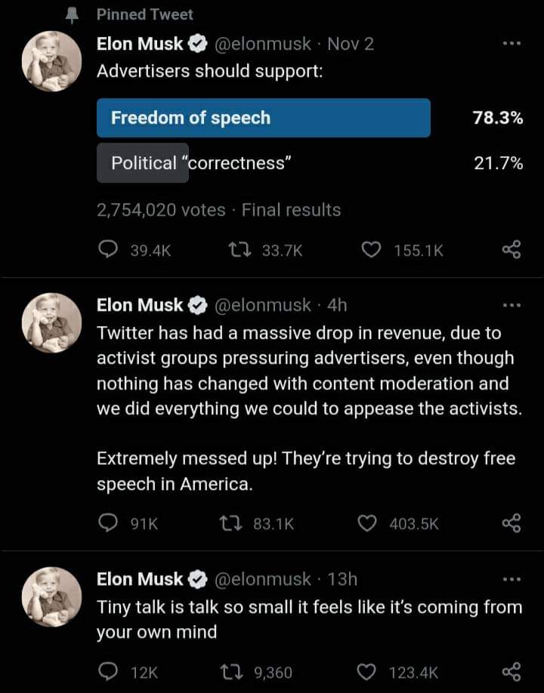Share the Tiny talk tweet
Image resolution: width=544 pixels, height=693 pixels.
click(x=512, y=672)
